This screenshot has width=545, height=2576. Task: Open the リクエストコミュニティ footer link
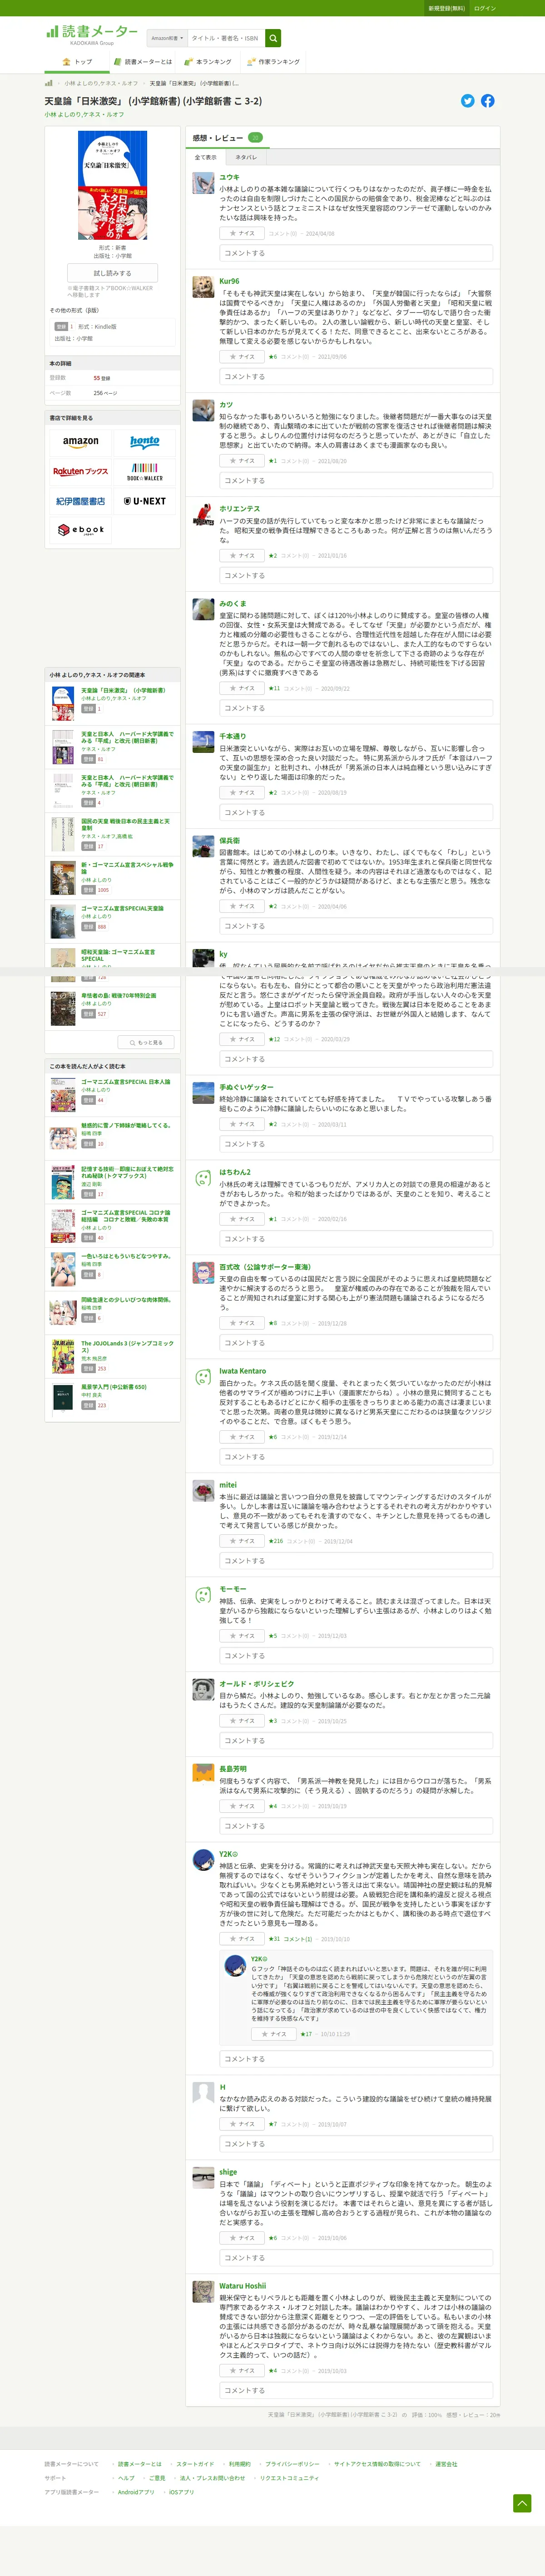tap(290, 2478)
